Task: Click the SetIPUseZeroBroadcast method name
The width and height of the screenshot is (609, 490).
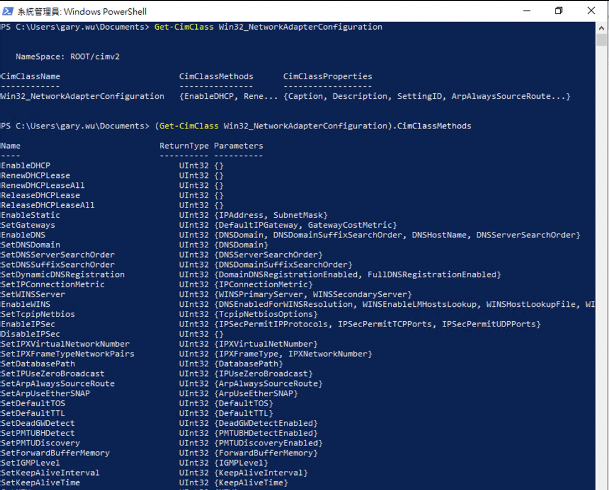Action: tap(53, 373)
